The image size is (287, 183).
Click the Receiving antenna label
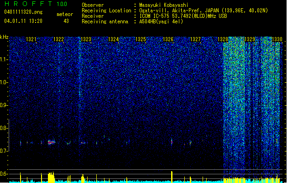point(105,22)
